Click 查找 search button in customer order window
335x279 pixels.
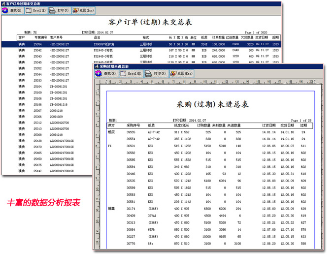pyautogui.click(x=12, y=10)
